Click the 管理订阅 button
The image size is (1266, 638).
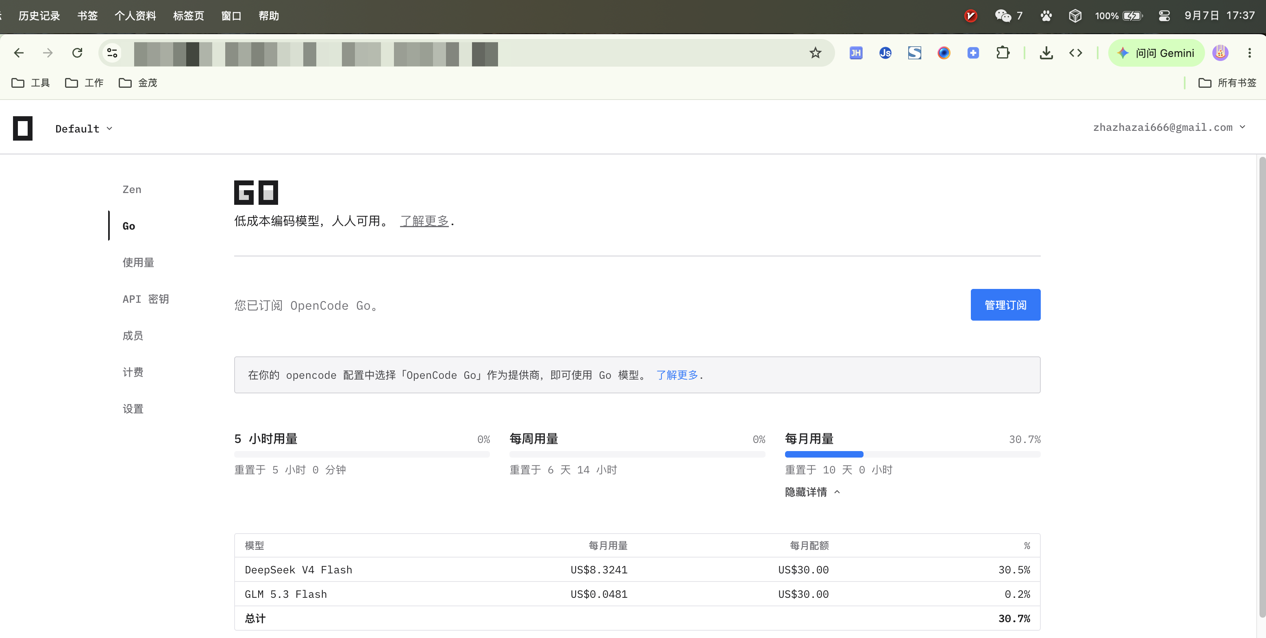point(1005,305)
